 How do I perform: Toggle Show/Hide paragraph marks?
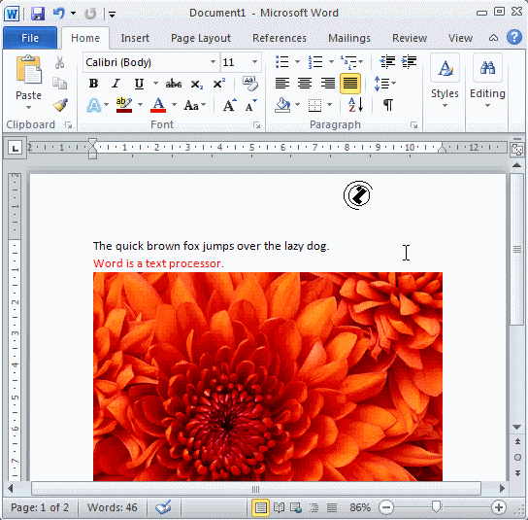pyautogui.click(x=388, y=105)
